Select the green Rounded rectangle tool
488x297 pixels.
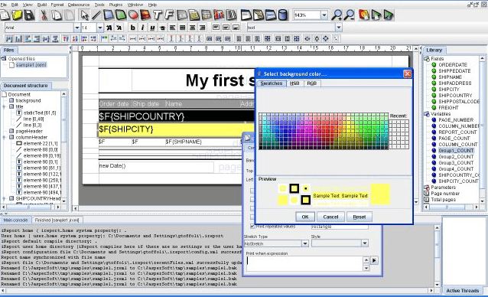pyautogui.click(x=121, y=15)
